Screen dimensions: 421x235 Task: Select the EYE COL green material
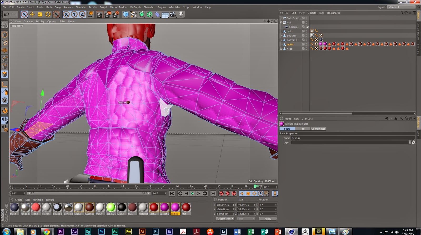click(111, 209)
